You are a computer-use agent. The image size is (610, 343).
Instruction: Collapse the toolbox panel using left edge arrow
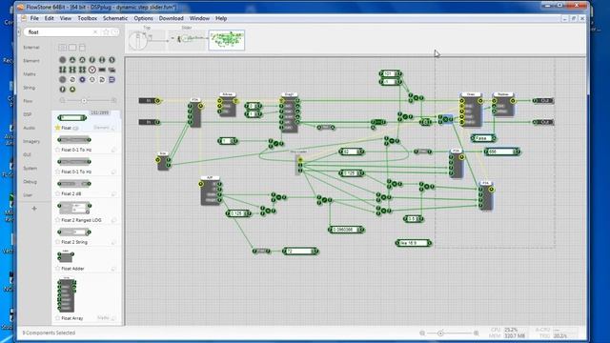tap(19, 31)
